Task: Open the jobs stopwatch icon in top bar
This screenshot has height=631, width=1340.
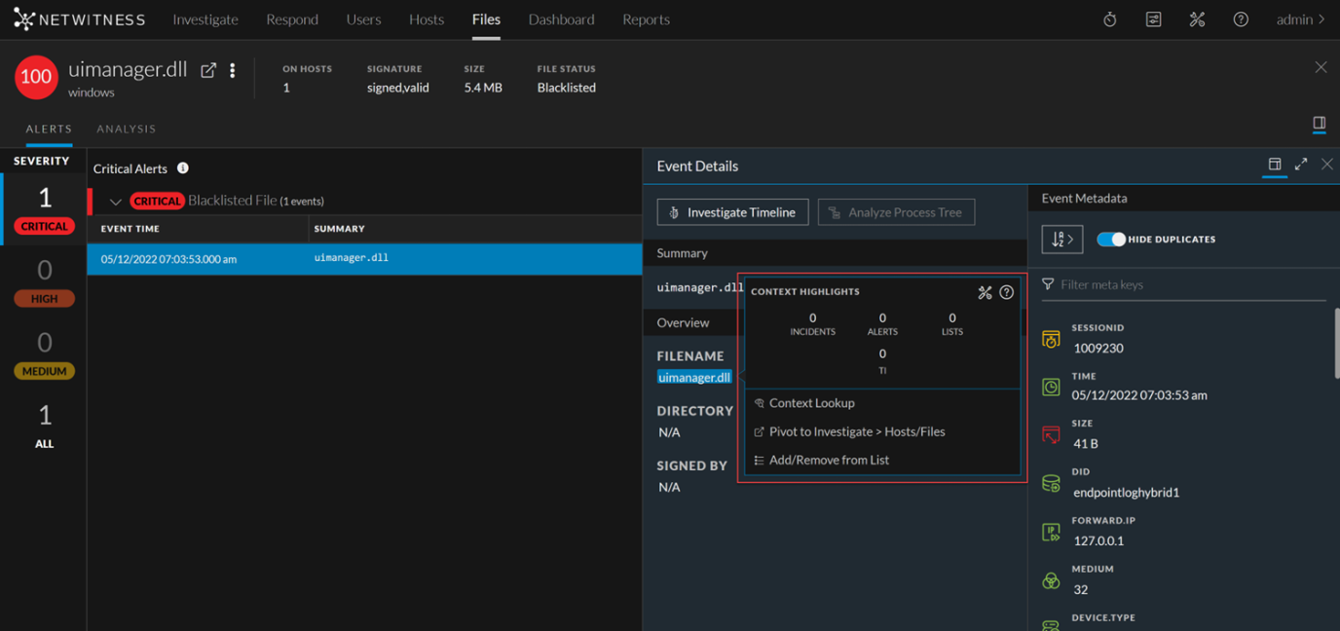Action: click(1109, 19)
